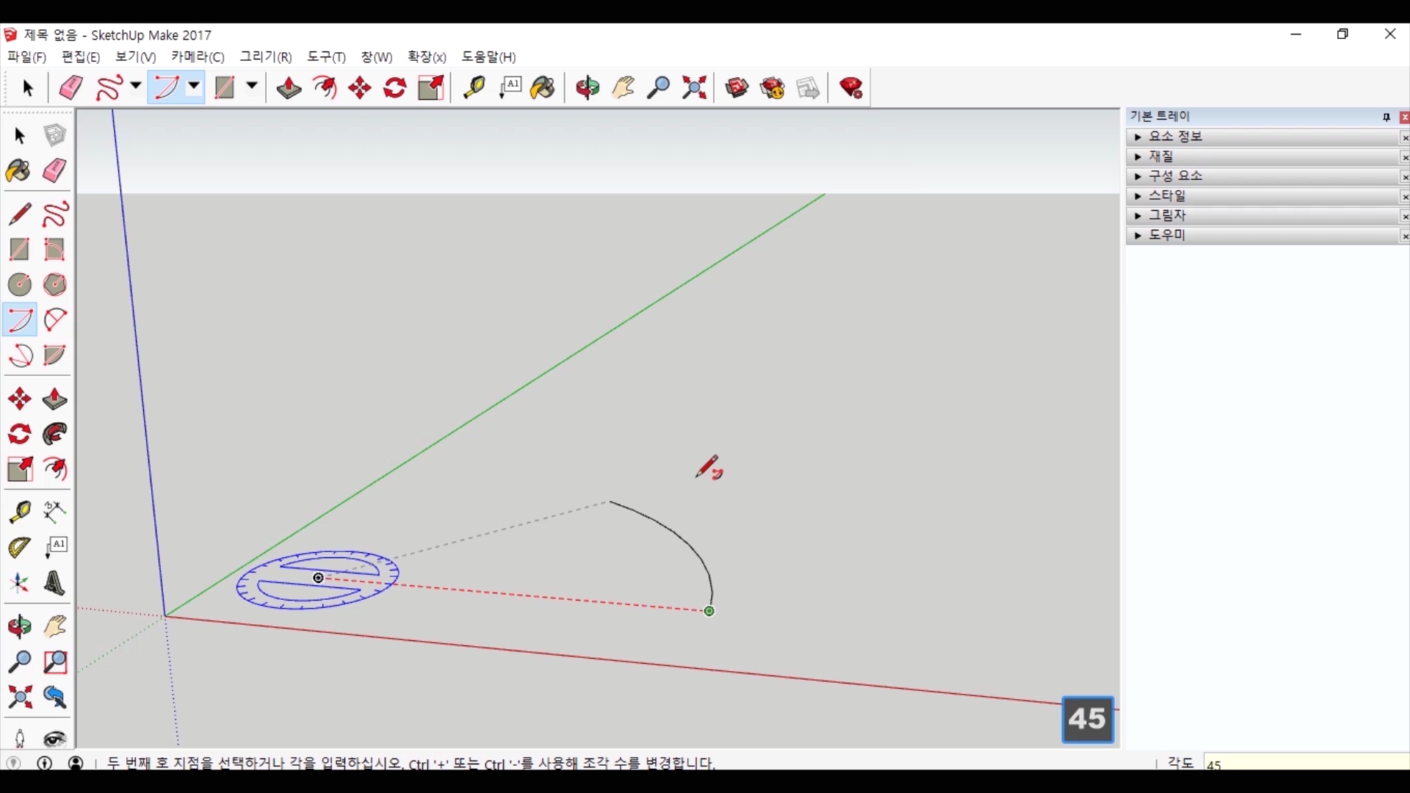This screenshot has width=1410, height=793.
Task: Select the Protractor tool in left toolbar
Action: coord(20,548)
